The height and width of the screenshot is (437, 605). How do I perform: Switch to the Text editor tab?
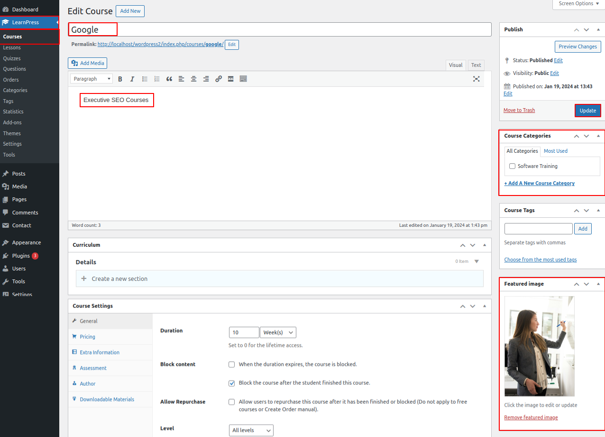click(x=476, y=65)
